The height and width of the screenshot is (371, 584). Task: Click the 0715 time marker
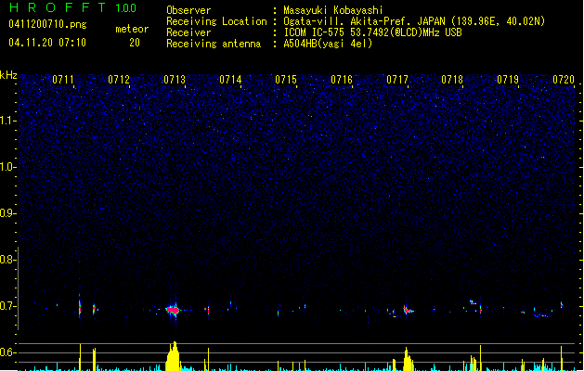pos(286,80)
